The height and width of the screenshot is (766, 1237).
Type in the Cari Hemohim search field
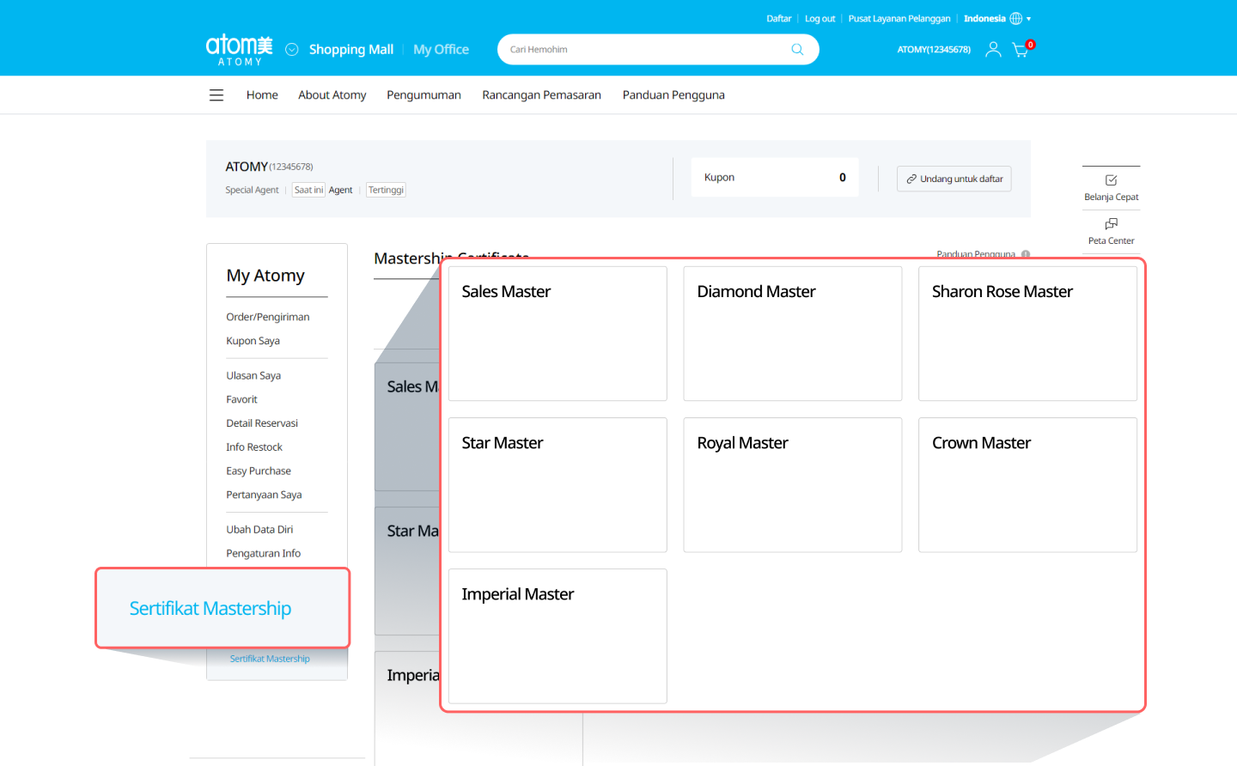(644, 50)
